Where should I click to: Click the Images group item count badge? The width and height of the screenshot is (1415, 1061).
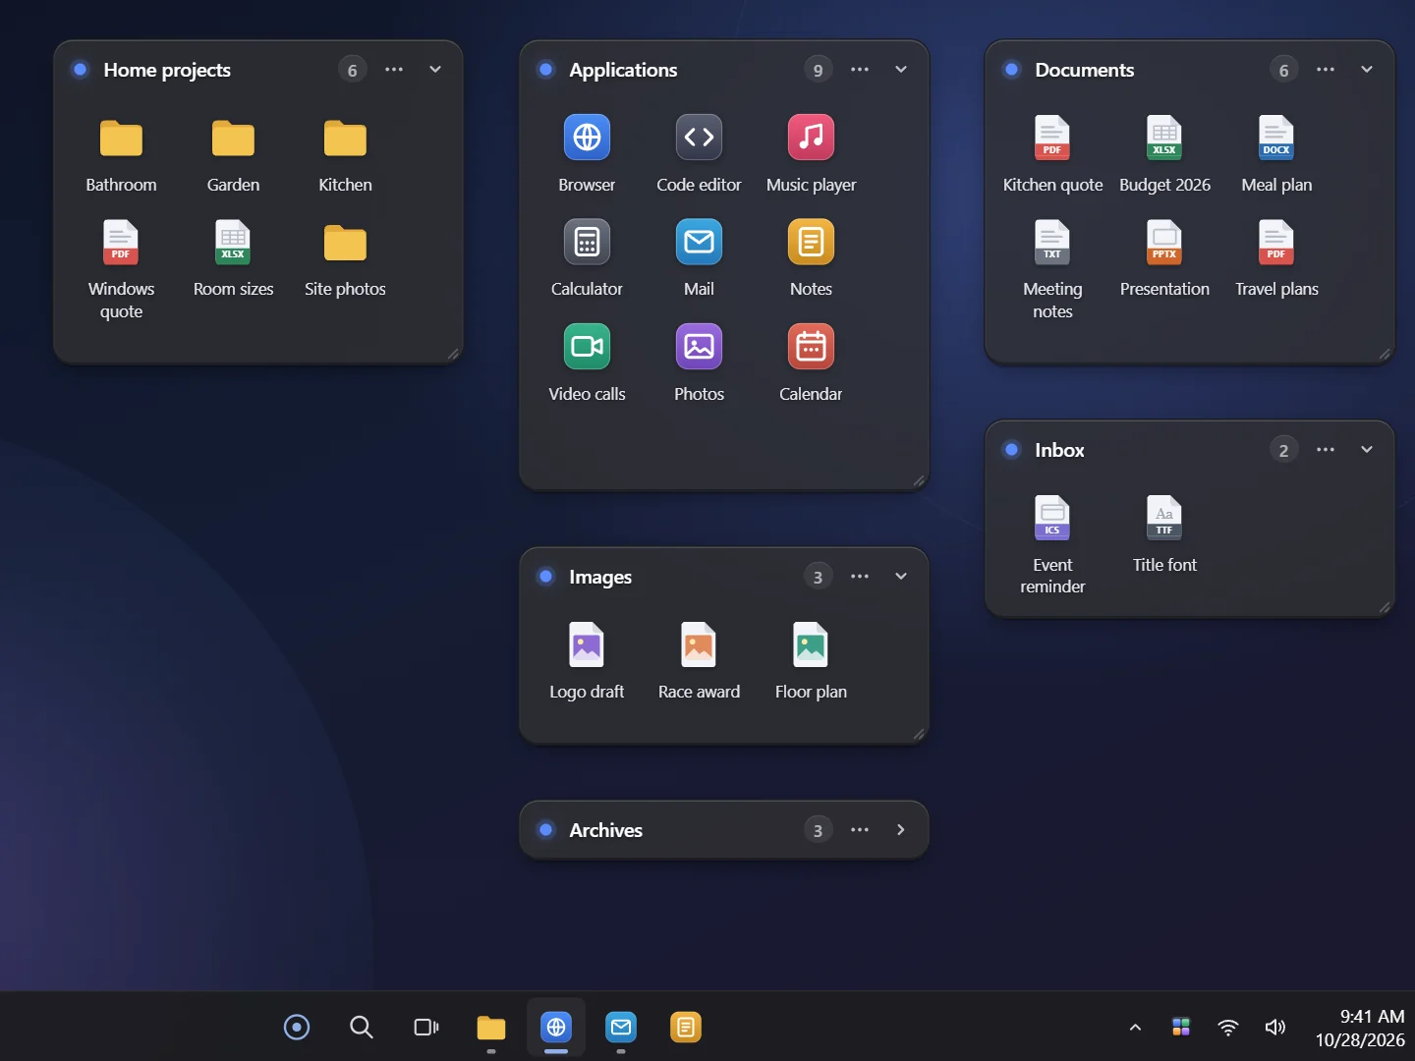pos(818,577)
